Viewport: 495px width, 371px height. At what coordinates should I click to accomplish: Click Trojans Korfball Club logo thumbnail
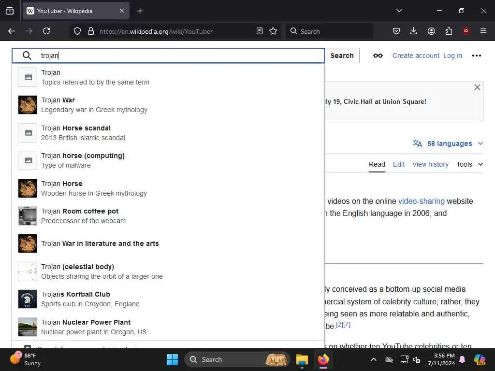[x=28, y=299]
